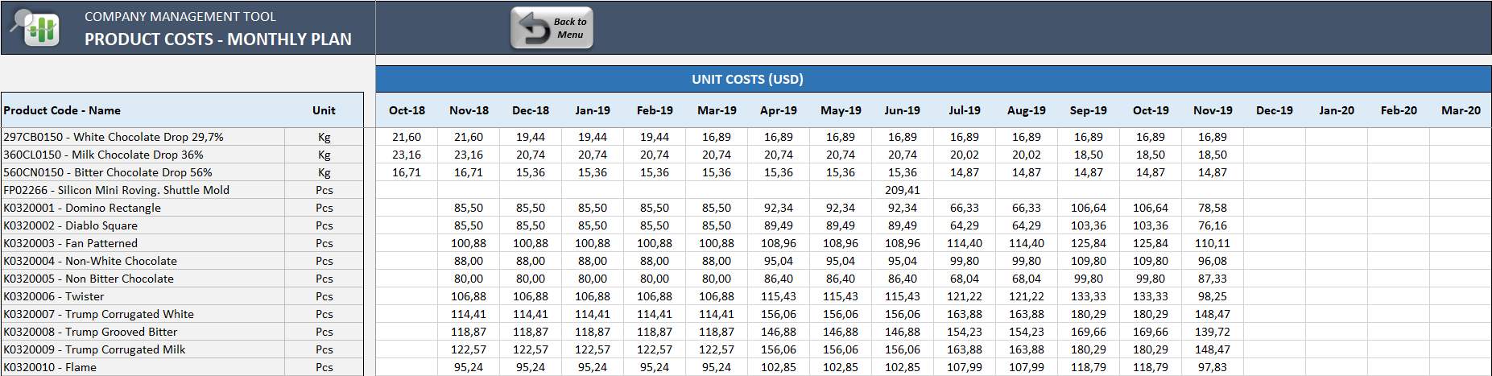Click the UNIT COSTS (USD) banner
Image resolution: width=1492 pixels, height=376 pixels.
tap(747, 79)
